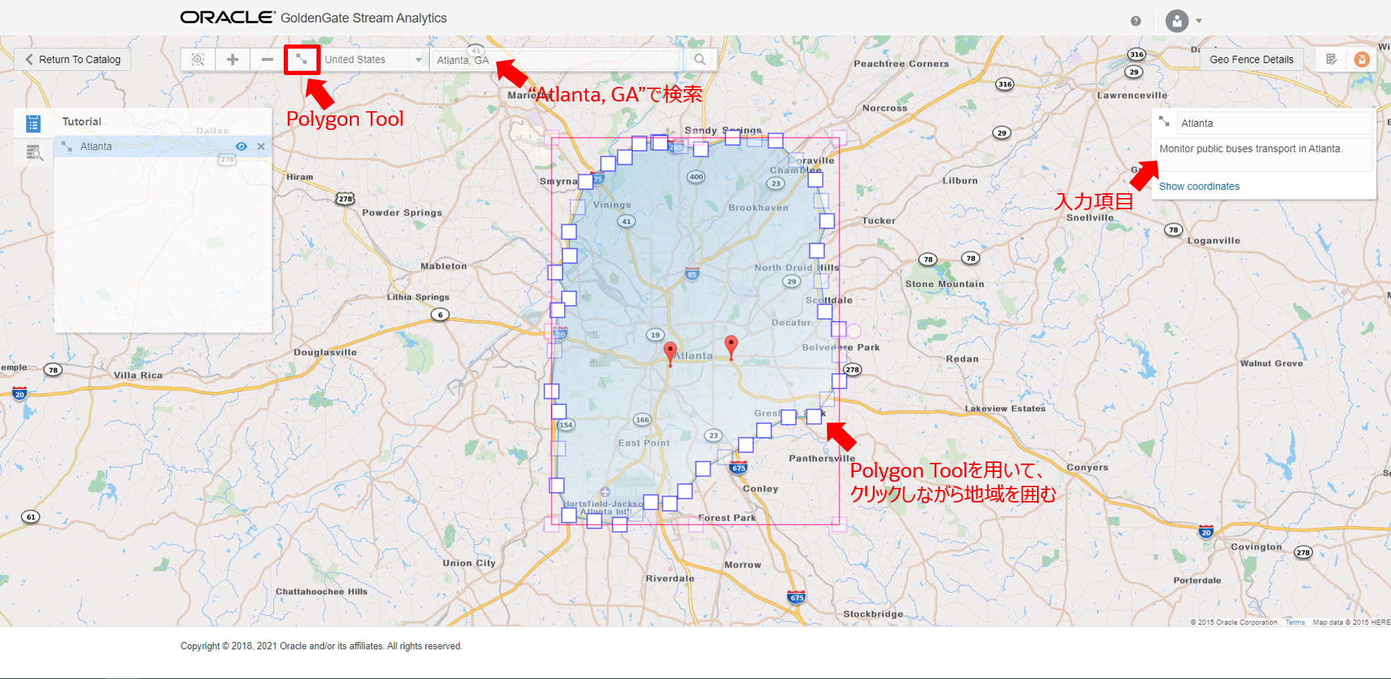
Task: Click the search magnifier button
Action: tap(700, 60)
